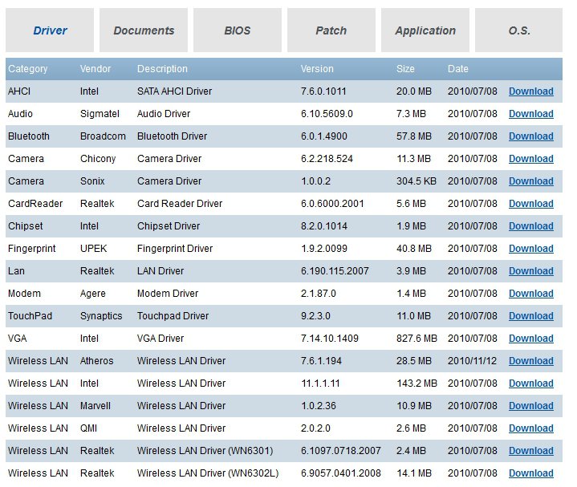Download the QMI Wireless LAN Driver

(531, 428)
